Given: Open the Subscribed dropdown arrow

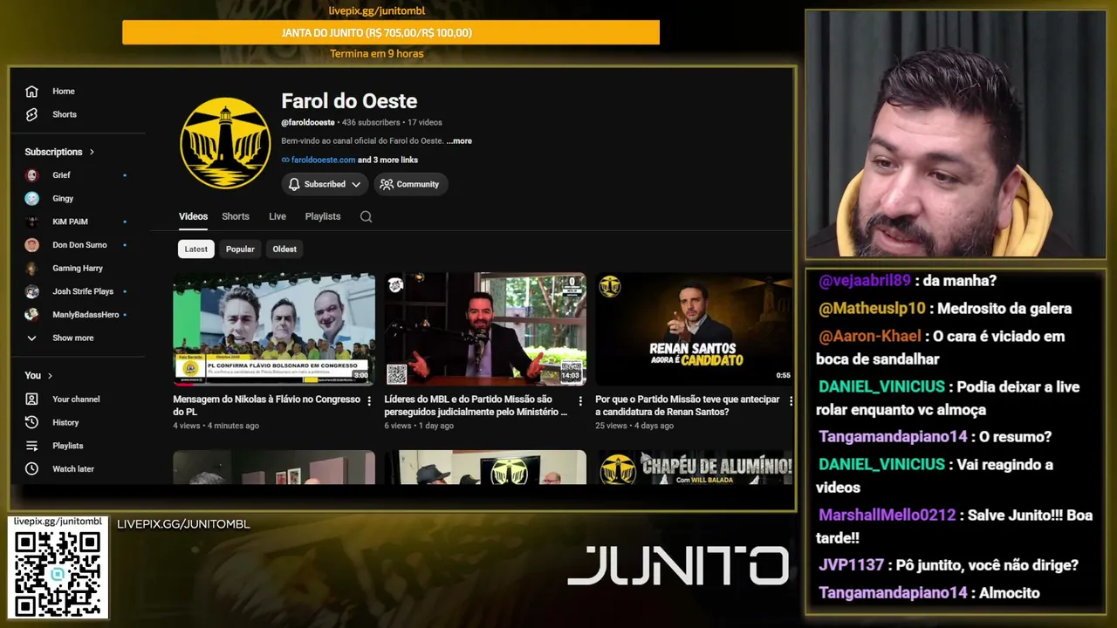Looking at the screenshot, I should pos(356,185).
